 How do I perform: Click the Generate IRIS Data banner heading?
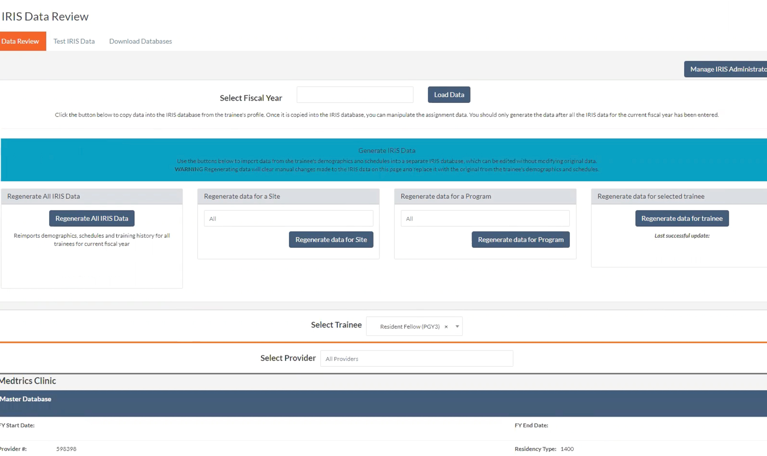[387, 151]
